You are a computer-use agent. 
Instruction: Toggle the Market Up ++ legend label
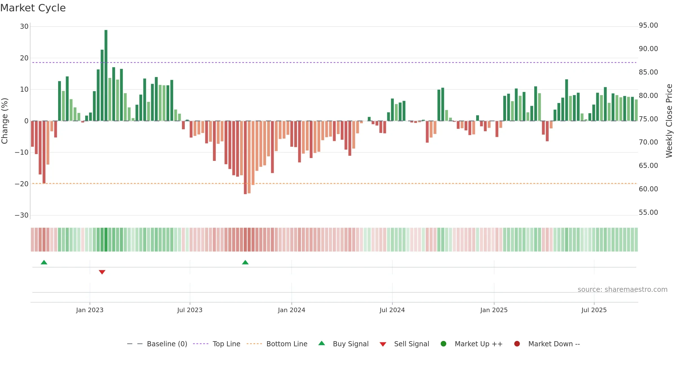tap(479, 344)
